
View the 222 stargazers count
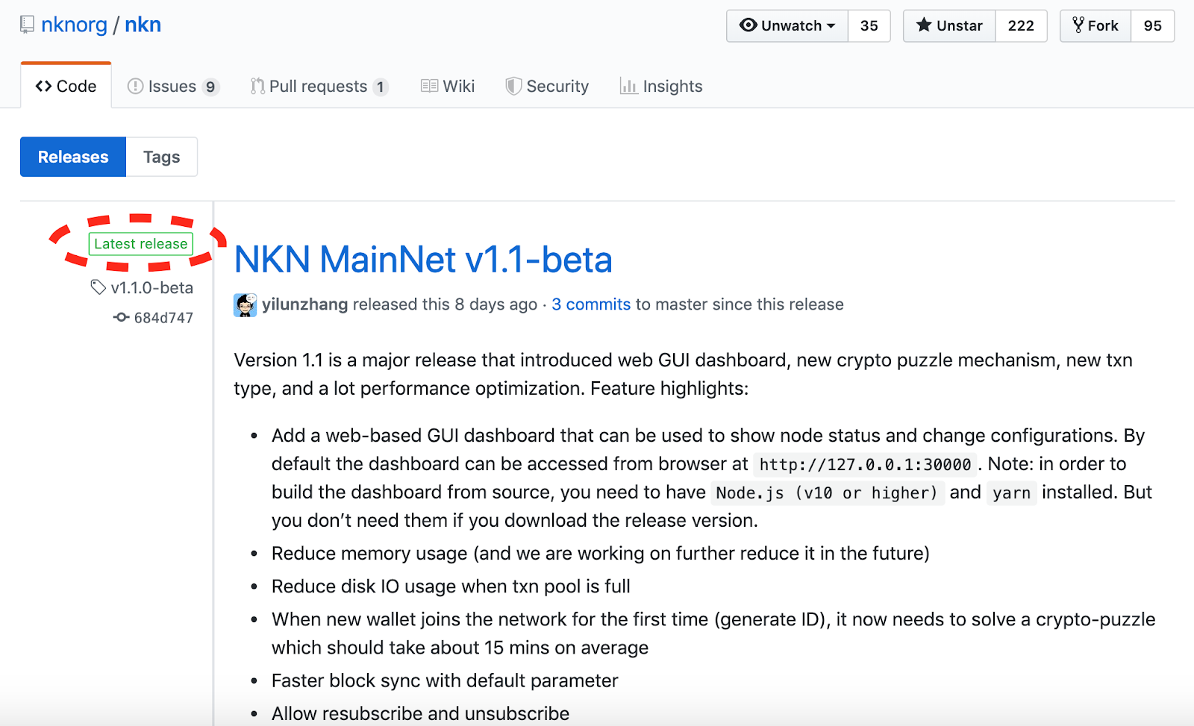tap(1021, 25)
